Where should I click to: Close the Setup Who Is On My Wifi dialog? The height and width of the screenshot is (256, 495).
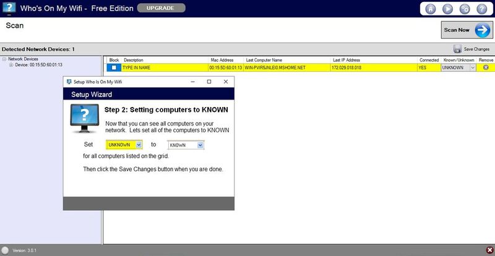click(x=226, y=82)
